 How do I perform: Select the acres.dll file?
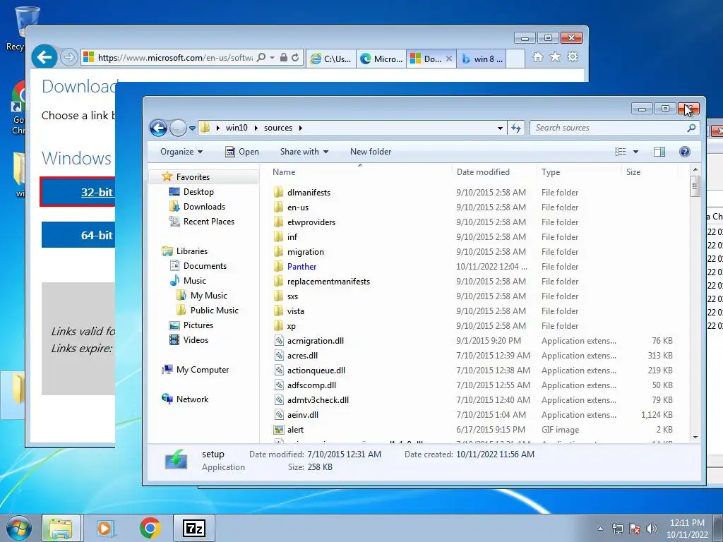click(x=302, y=356)
